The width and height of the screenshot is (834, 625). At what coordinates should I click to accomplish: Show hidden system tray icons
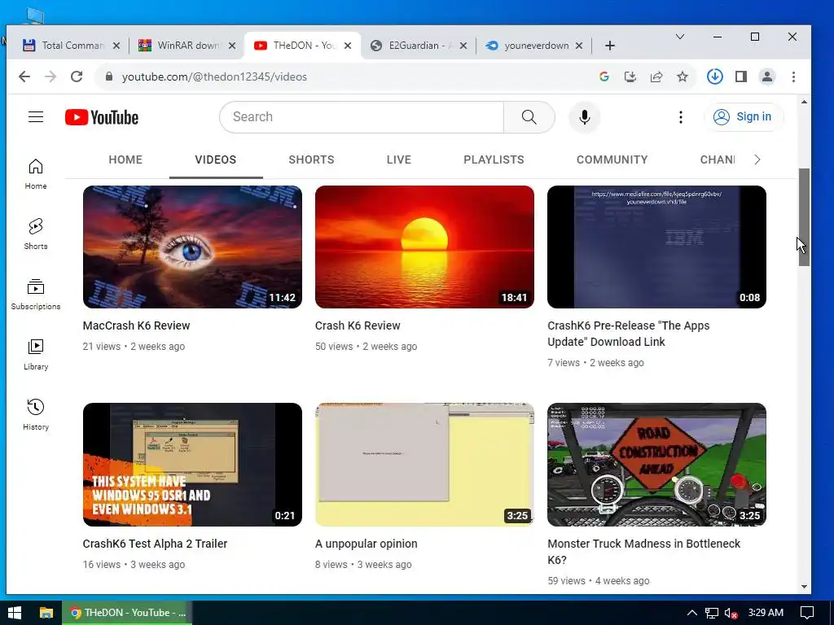click(x=691, y=613)
